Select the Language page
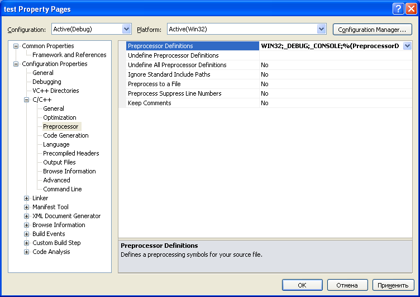The width and height of the screenshot is (420, 297). click(56, 144)
